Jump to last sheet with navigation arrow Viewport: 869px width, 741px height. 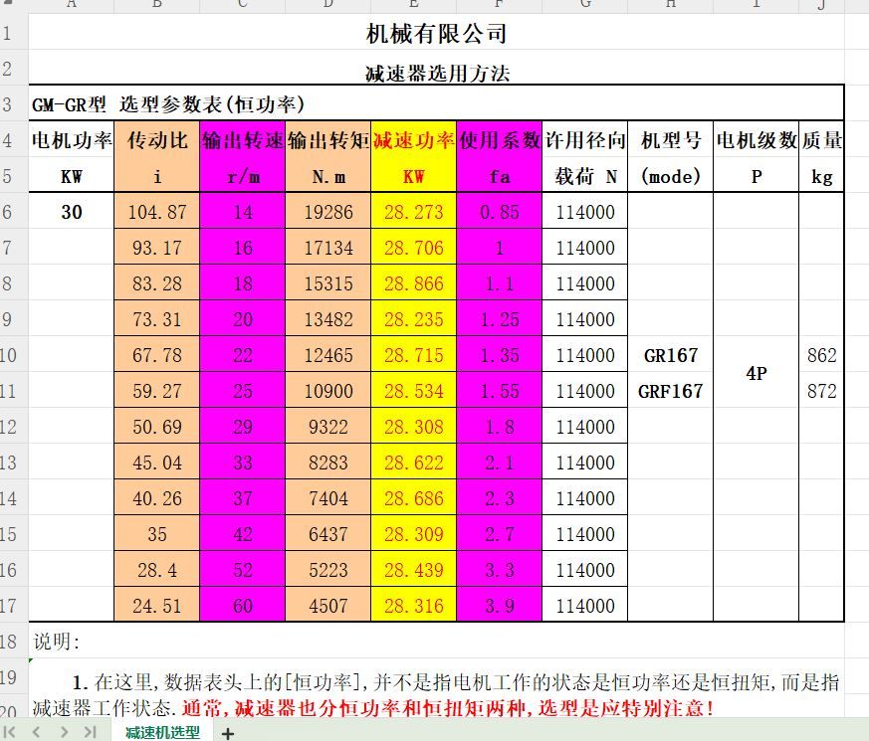90,732
